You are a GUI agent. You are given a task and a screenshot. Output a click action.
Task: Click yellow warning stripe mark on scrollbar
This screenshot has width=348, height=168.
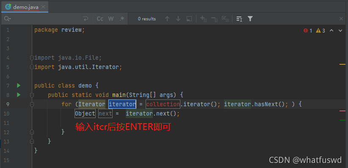coord(342,64)
